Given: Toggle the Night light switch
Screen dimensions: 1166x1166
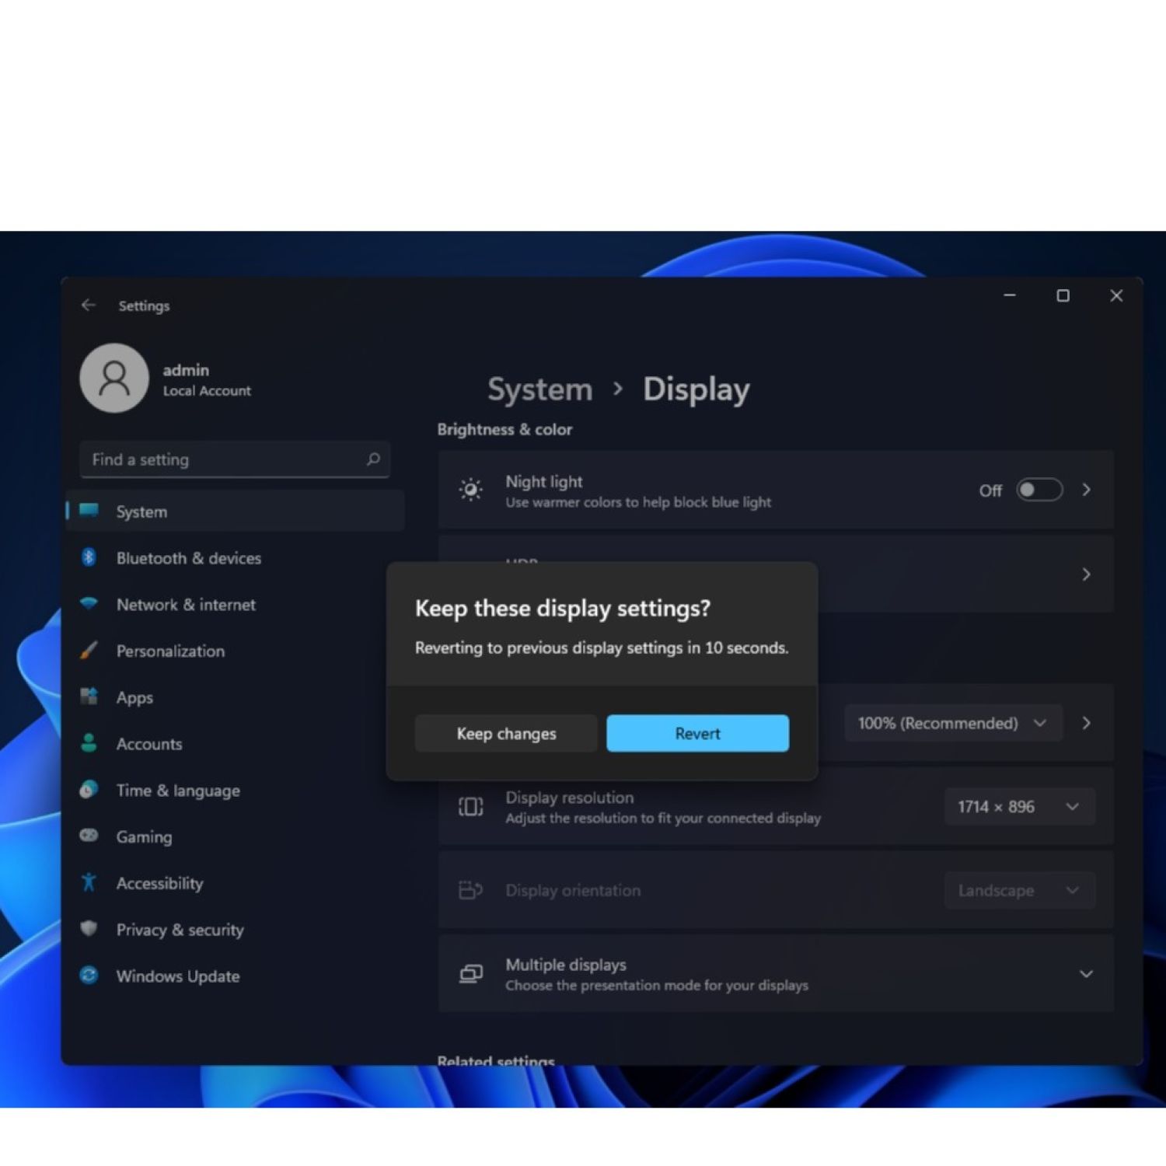Looking at the screenshot, I should click(x=1039, y=490).
